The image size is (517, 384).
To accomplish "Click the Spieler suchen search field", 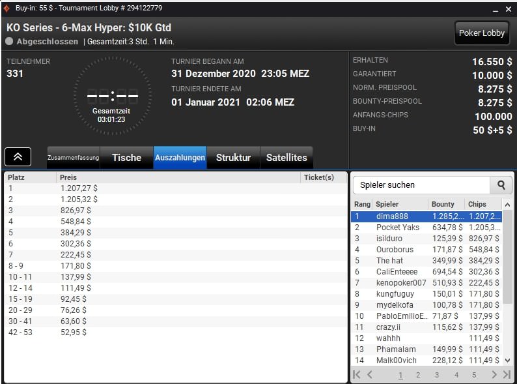I will [x=421, y=185].
